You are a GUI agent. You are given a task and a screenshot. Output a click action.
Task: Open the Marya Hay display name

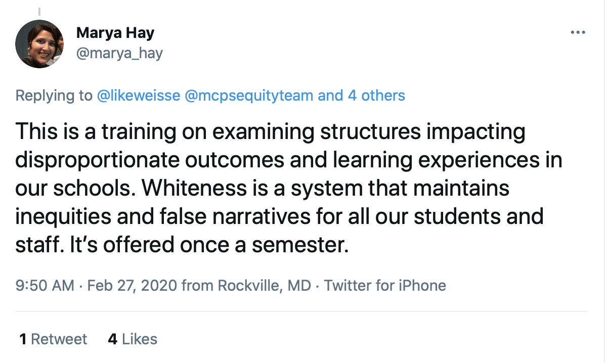pyautogui.click(x=115, y=33)
